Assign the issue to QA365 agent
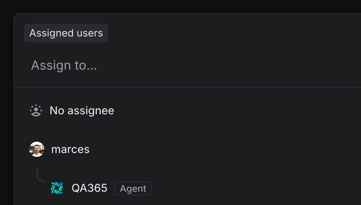Image resolution: width=361 pixels, height=205 pixels. 89,188
